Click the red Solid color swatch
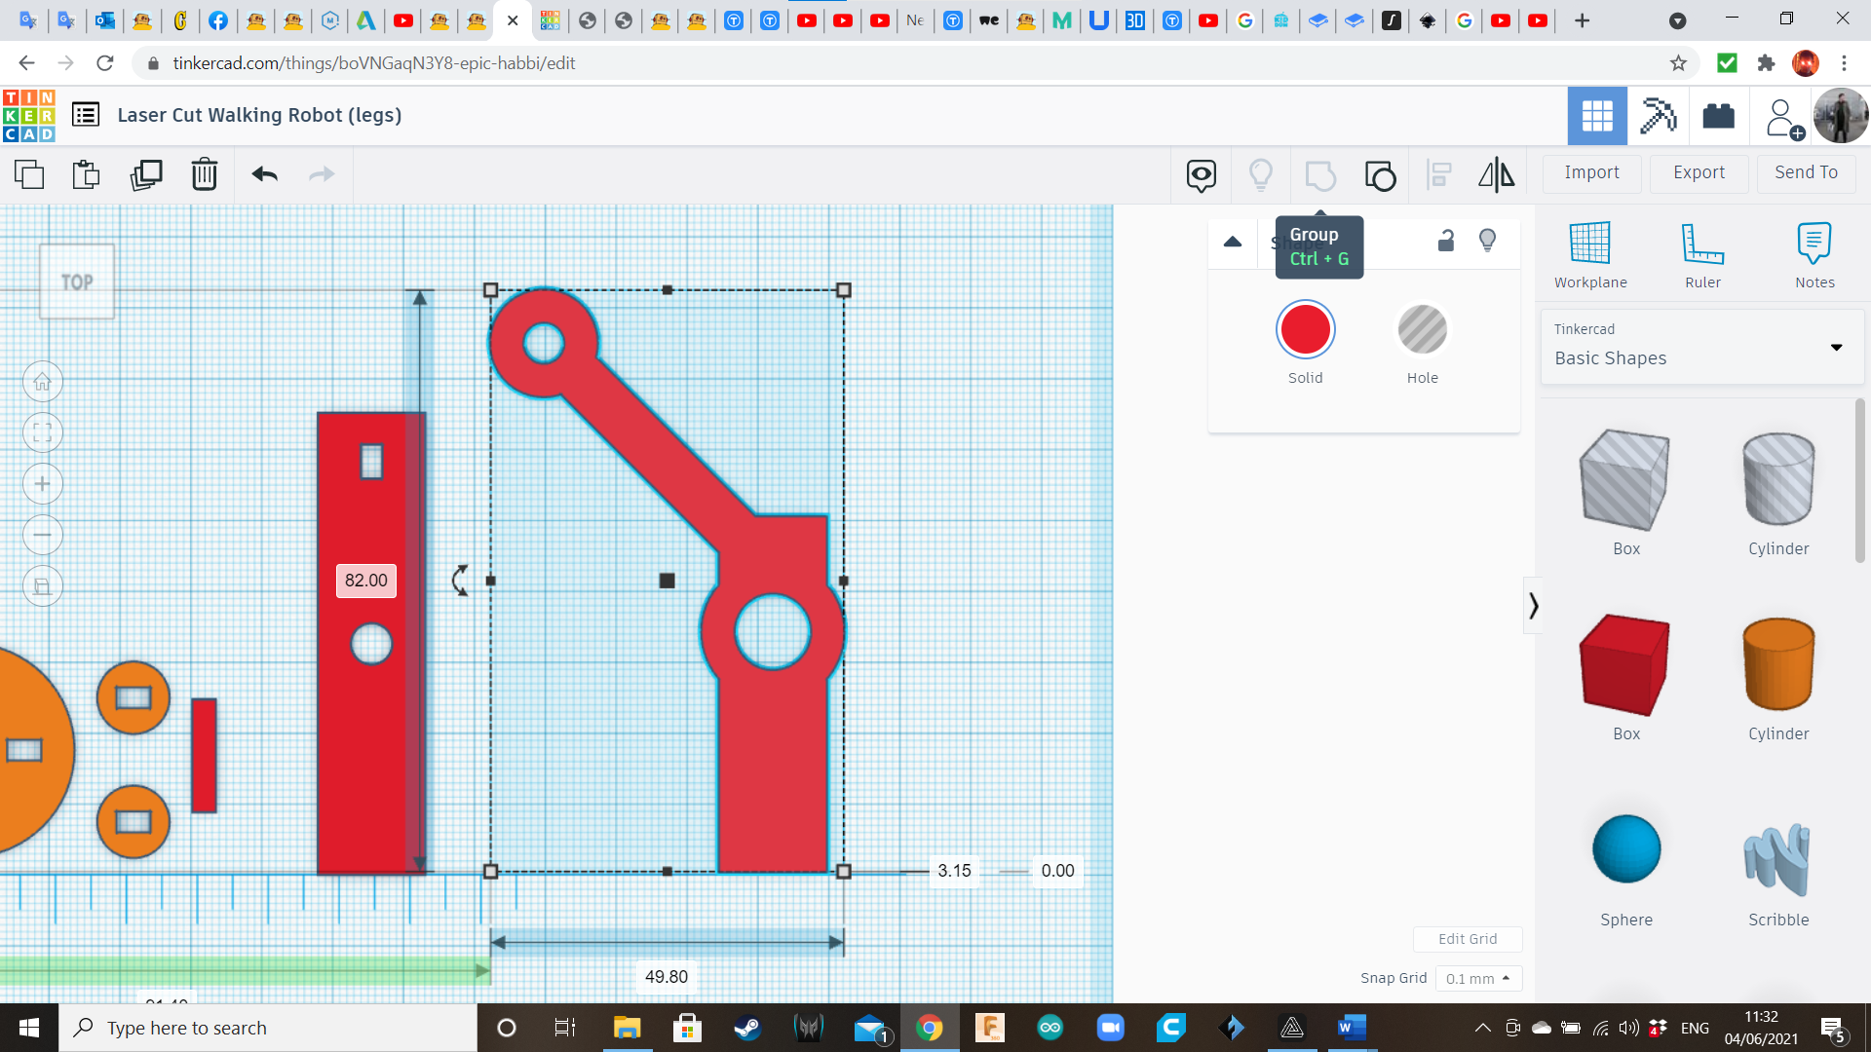1871x1052 pixels. pos(1305,330)
